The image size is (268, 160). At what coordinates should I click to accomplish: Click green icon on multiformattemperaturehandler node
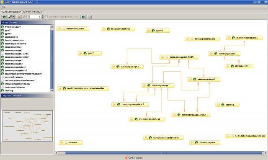coord(64,88)
